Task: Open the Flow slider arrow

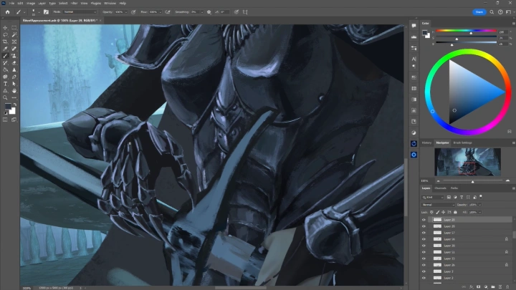Action: (161, 12)
